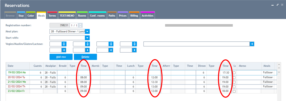Click the Date column header

(18, 66)
